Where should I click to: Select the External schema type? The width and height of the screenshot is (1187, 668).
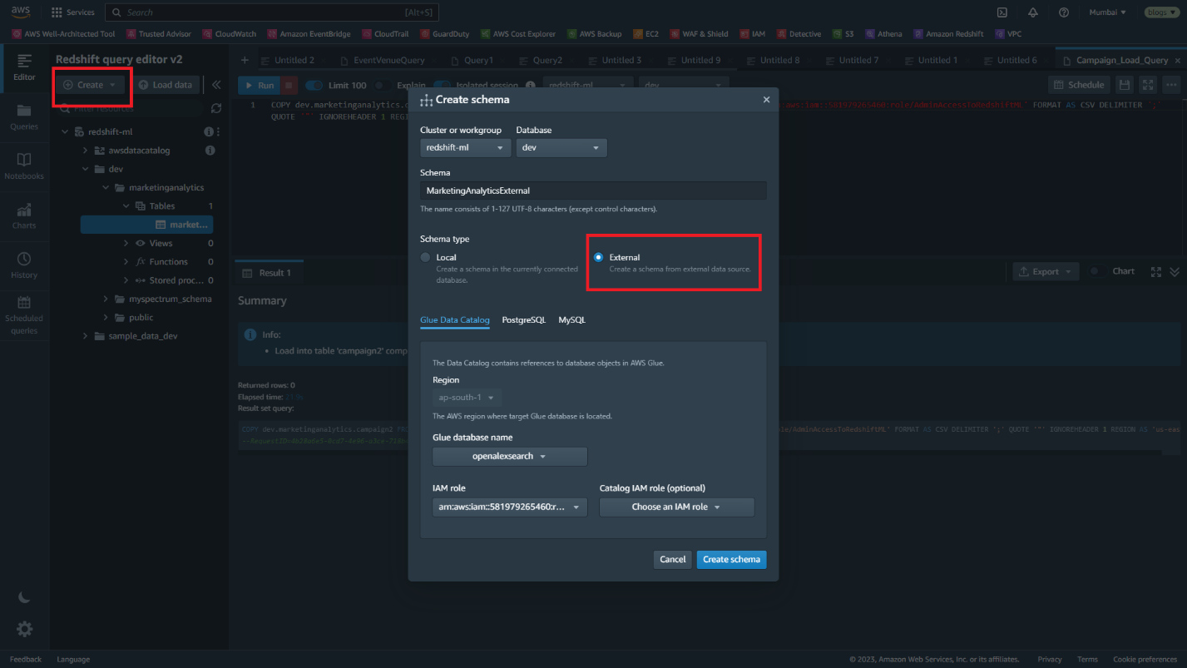(598, 258)
